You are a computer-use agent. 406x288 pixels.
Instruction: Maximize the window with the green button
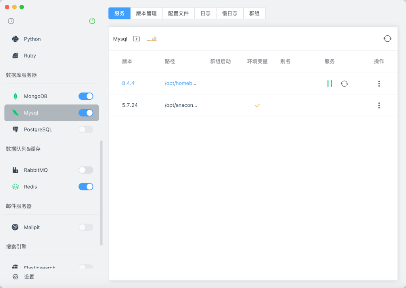(x=22, y=7)
